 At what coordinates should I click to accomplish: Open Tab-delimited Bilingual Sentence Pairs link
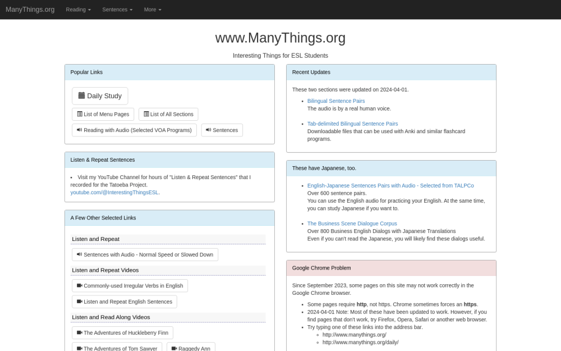352,124
